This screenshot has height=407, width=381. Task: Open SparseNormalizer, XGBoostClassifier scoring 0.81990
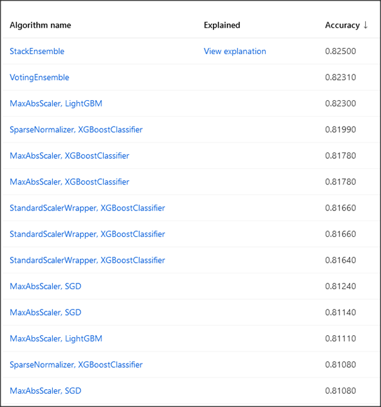coord(76,130)
